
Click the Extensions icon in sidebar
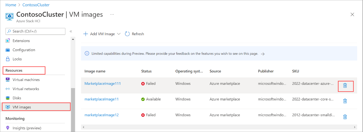[8, 41]
